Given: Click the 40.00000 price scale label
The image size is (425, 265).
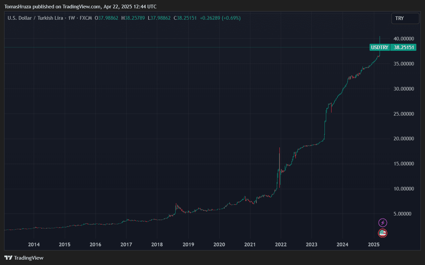Looking at the screenshot, I should pos(405,39).
